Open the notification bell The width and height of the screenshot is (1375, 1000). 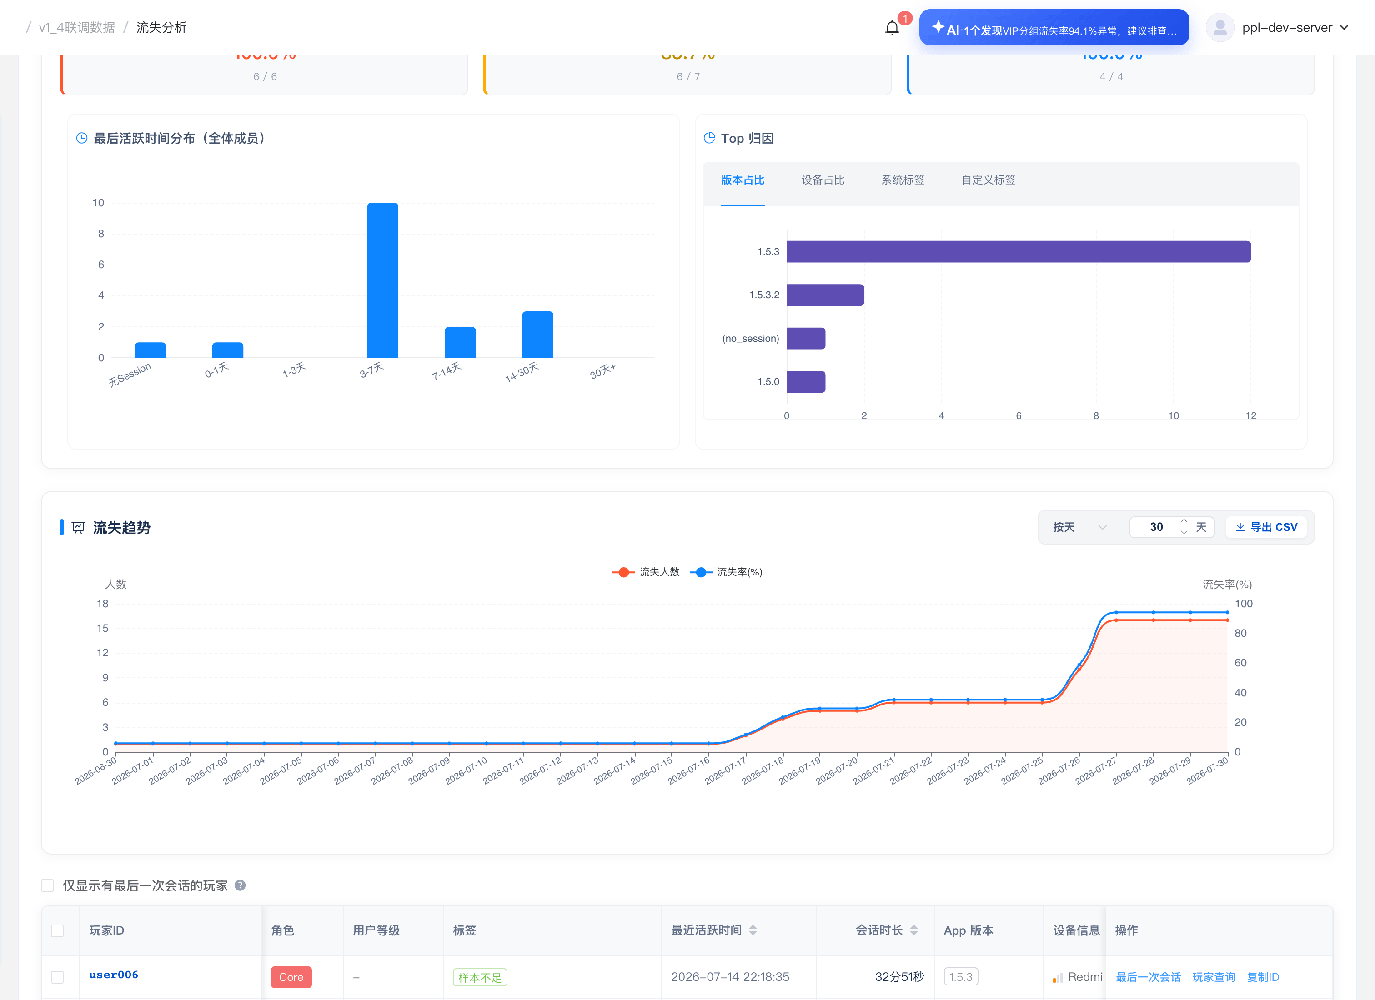coord(892,28)
